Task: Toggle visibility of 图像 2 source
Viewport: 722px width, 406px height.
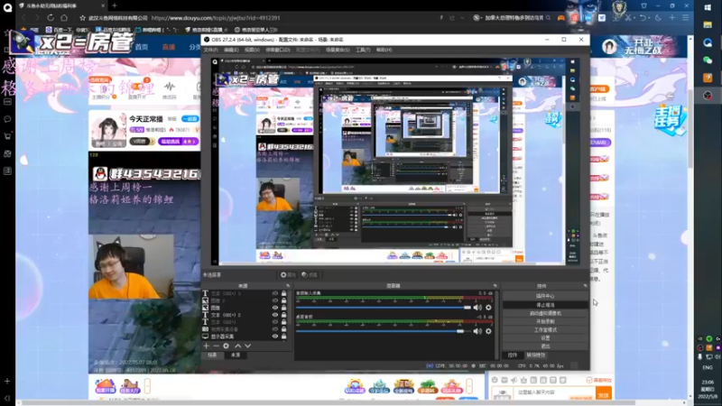Action: 275,300
